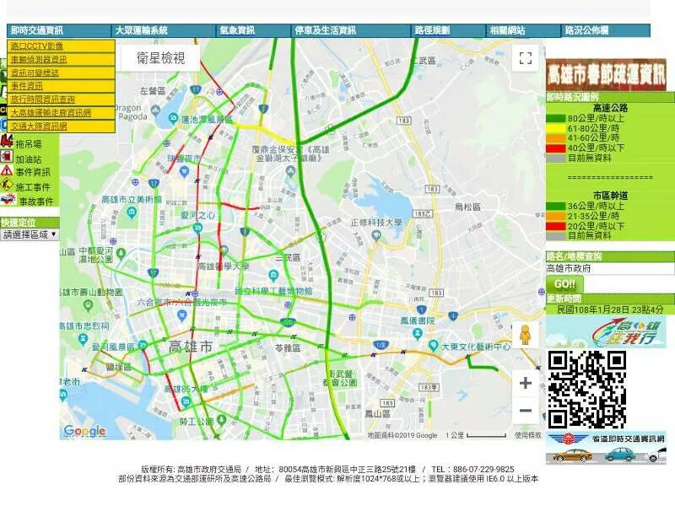Open the 請選擇區域 quick-locate dropdown
Screen dimensions: 675x522
pyautogui.click(x=30, y=234)
